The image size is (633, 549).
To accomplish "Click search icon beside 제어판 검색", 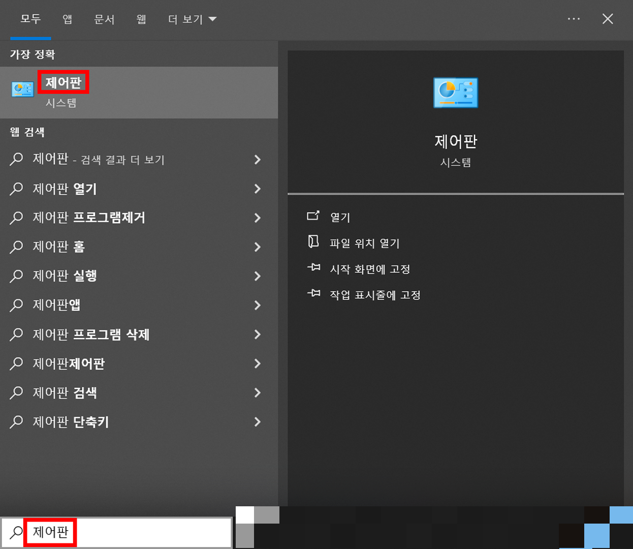I will coord(16,392).
